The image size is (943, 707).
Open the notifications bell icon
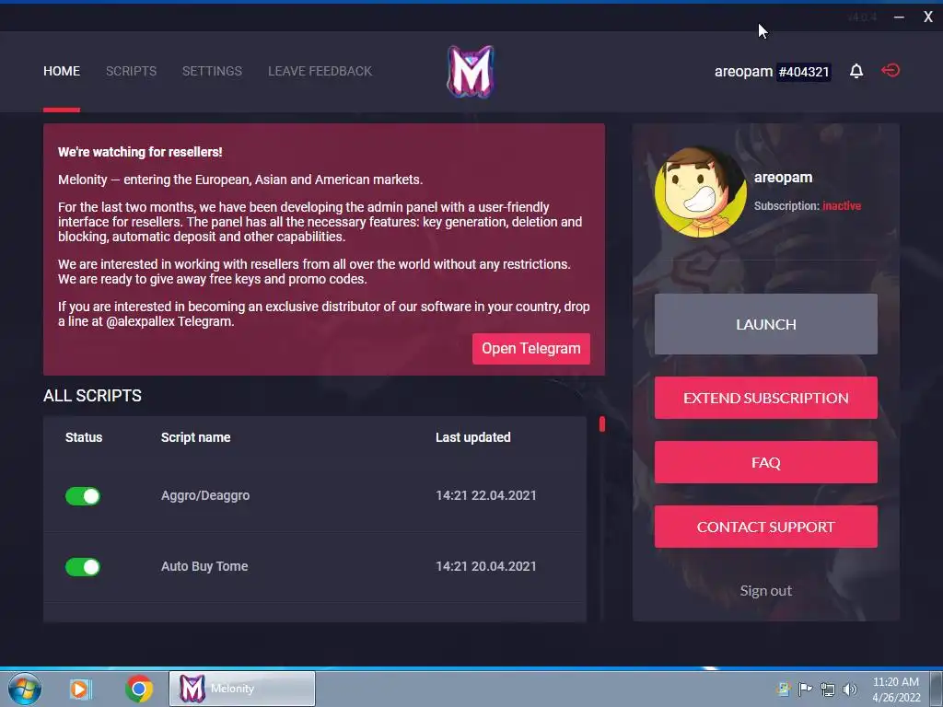(x=856, y=71)
